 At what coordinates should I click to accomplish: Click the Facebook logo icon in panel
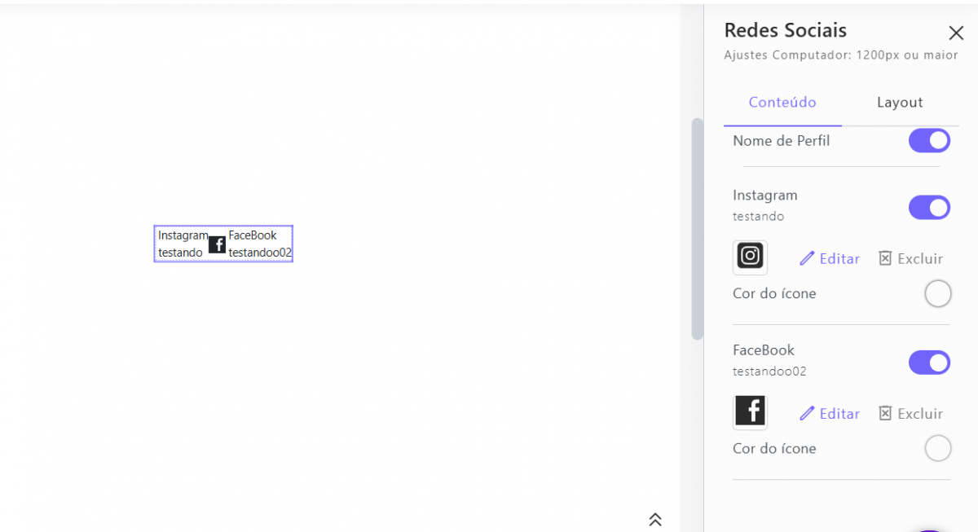750,411
